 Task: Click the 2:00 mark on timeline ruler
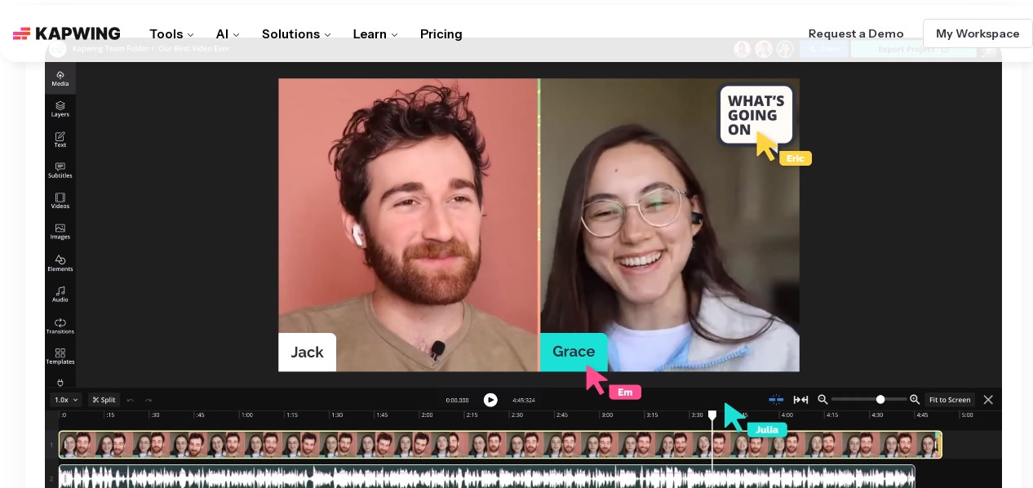pos(426,415)
